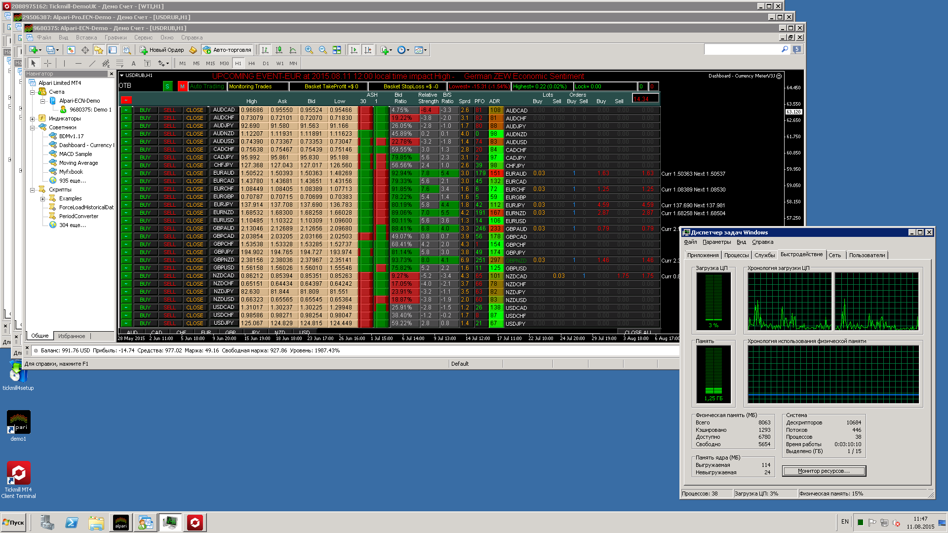Select account 9680375: Demo 1
Image resolution: width=948 pixels, height=533 pixels.
click(x=90, y=110)
